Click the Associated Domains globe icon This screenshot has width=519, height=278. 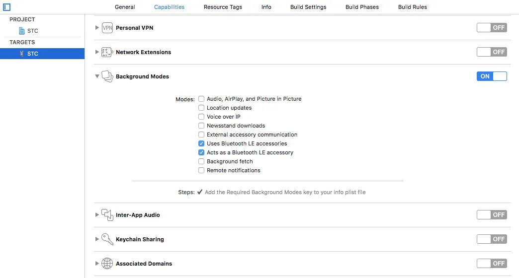pos(107,264)
